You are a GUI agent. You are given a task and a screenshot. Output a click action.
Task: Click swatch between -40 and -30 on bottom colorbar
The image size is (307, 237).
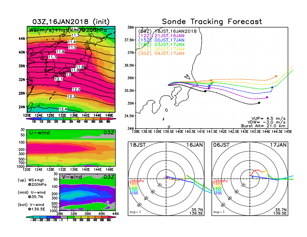point(36,217)
